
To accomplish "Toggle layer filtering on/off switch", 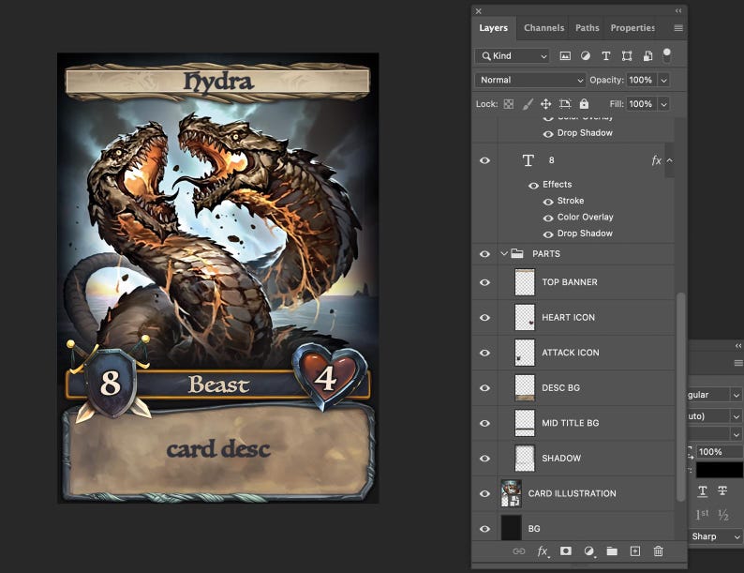I will pyautogui.click(x=666, y=55).
